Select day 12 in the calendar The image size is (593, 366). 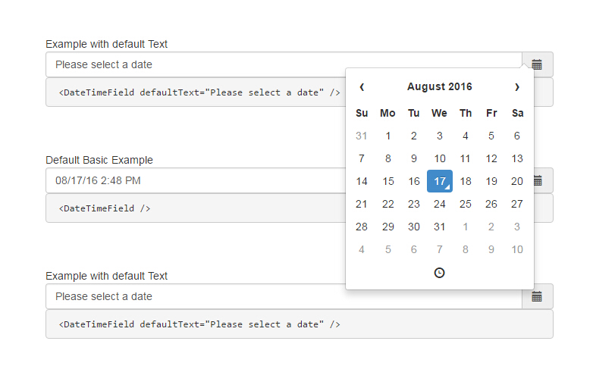491,159
